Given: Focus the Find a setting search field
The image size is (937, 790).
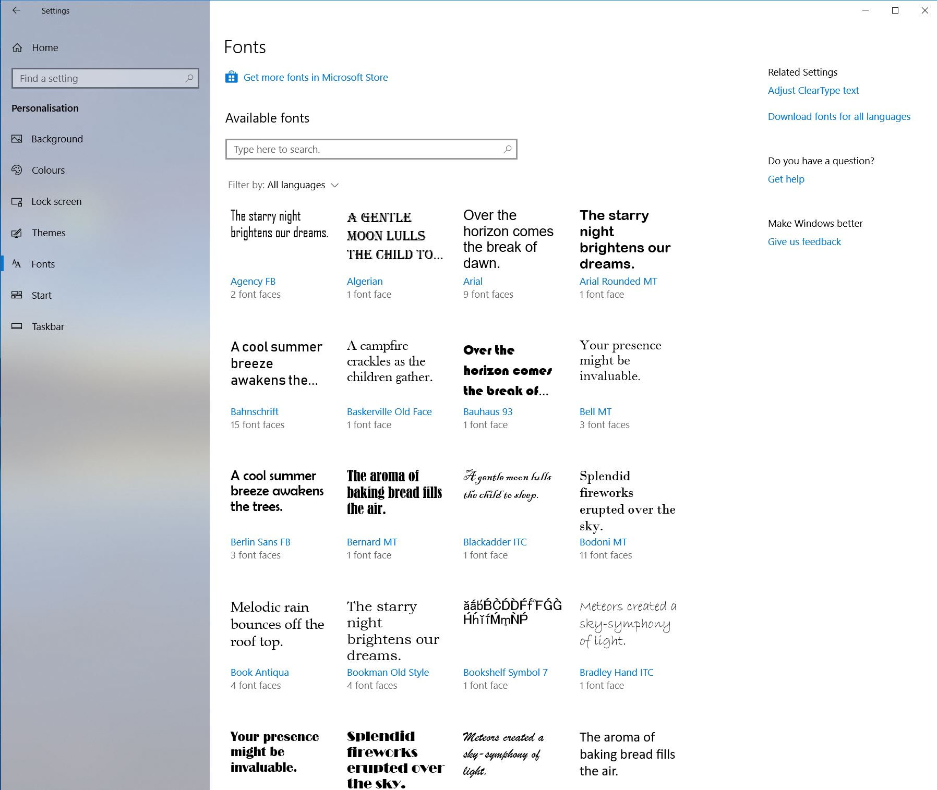Looking at the screenshot, I should point(105,78).
